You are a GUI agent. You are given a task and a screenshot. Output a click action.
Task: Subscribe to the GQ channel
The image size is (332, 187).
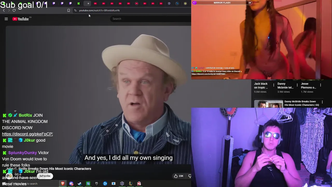pyautogui.click(x=45, y=176)
